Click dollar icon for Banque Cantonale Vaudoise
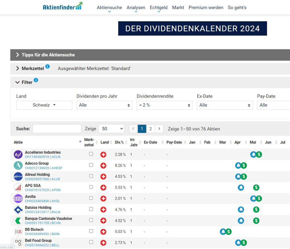This screenshot has height=249, width=290. point(256,220)
